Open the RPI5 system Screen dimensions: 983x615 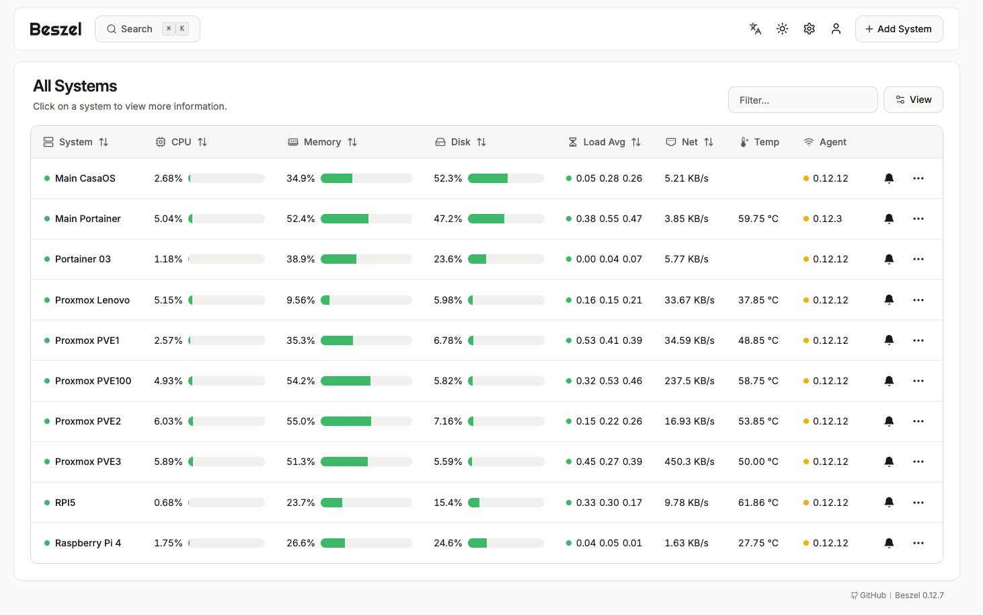(x=65, y=503)
